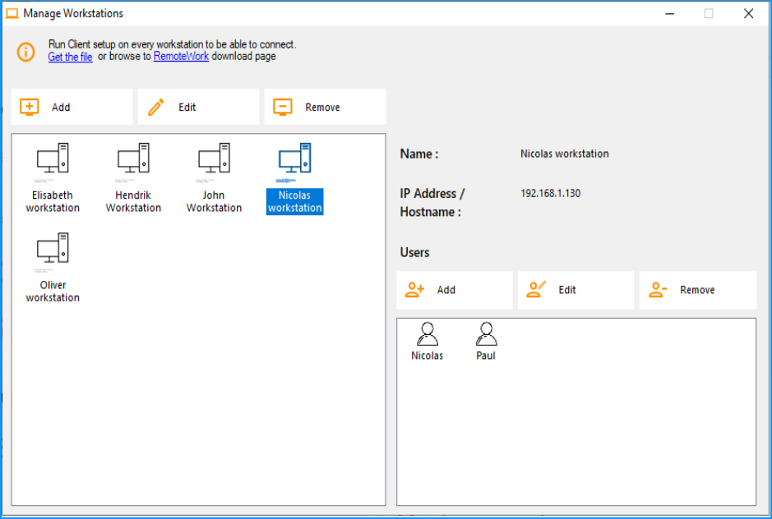772x519 pixels.
Task: Add a user to this workstation
Action: [455, 290]
